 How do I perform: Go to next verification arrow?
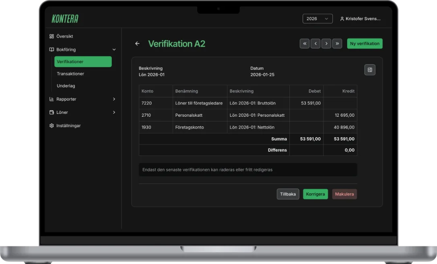coord(326,43)
